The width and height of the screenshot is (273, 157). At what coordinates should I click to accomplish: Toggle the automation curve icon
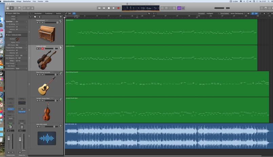pyautogui.click(x=66, y=14)
